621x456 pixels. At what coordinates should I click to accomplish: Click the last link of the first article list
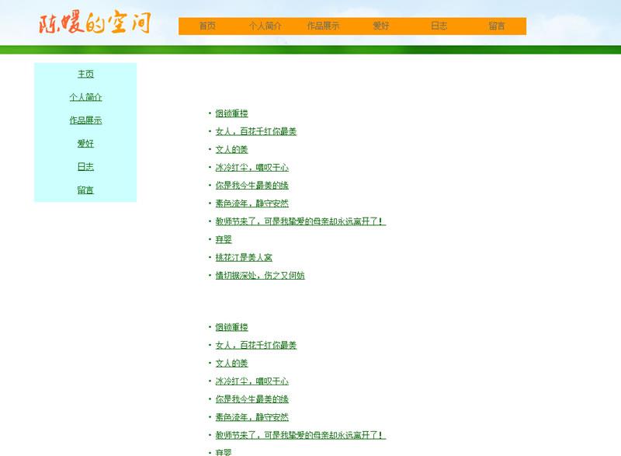pos(259,276)
